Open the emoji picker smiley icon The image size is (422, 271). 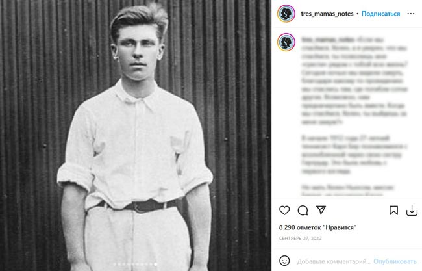point(284,261)
